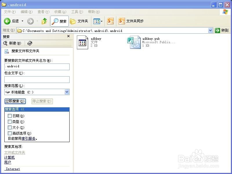Collapse the 搜索选项 options header

click(x=37, y=109)
